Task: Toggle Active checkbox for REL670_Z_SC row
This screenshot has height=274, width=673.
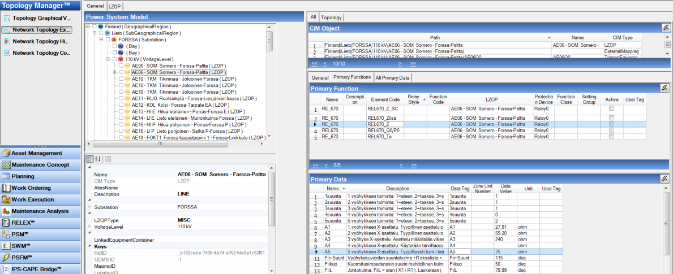Action: [611, 109]
